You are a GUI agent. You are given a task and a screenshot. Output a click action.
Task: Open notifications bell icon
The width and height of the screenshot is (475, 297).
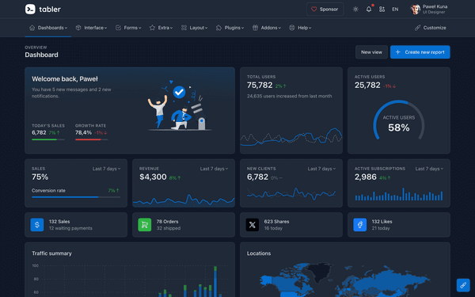coord(369,9)
